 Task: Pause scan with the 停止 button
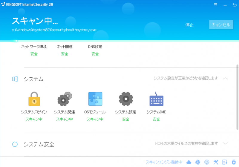click(189, 25)
